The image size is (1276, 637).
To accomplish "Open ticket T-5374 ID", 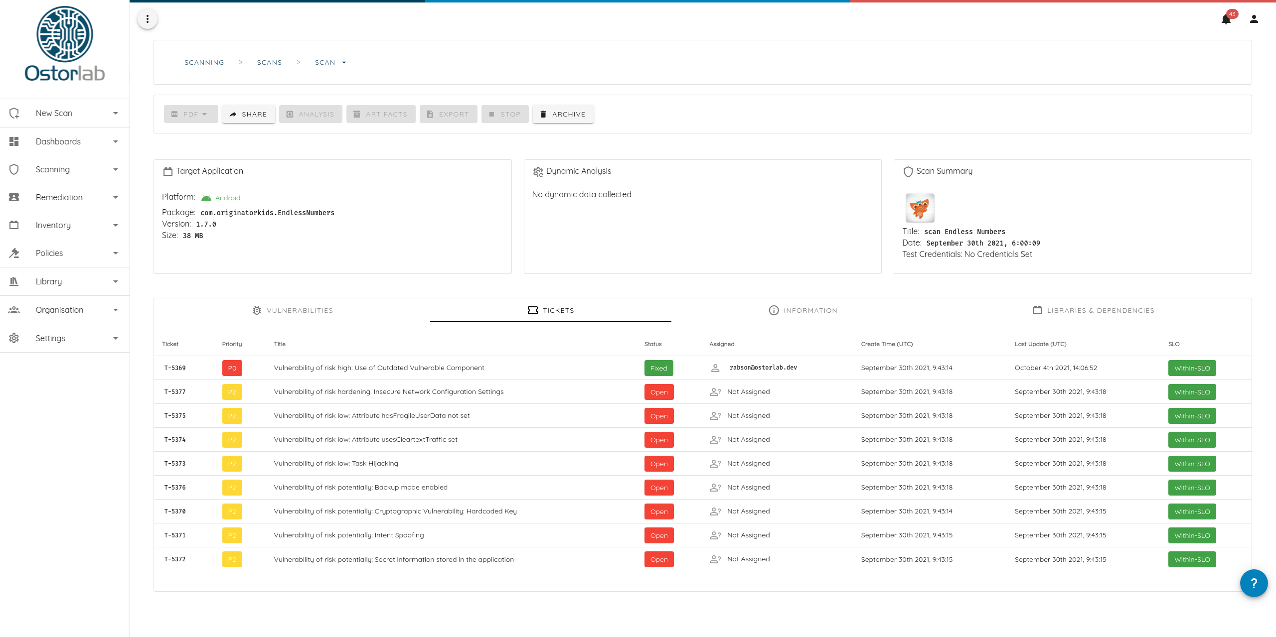I will (x=175, y=440).
